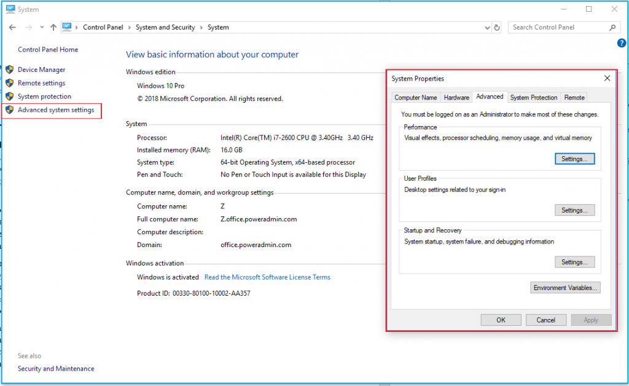This screenshot has height=386, width=629.
Task: Open Startup and Recovery Settings
Action: [574, 262]
